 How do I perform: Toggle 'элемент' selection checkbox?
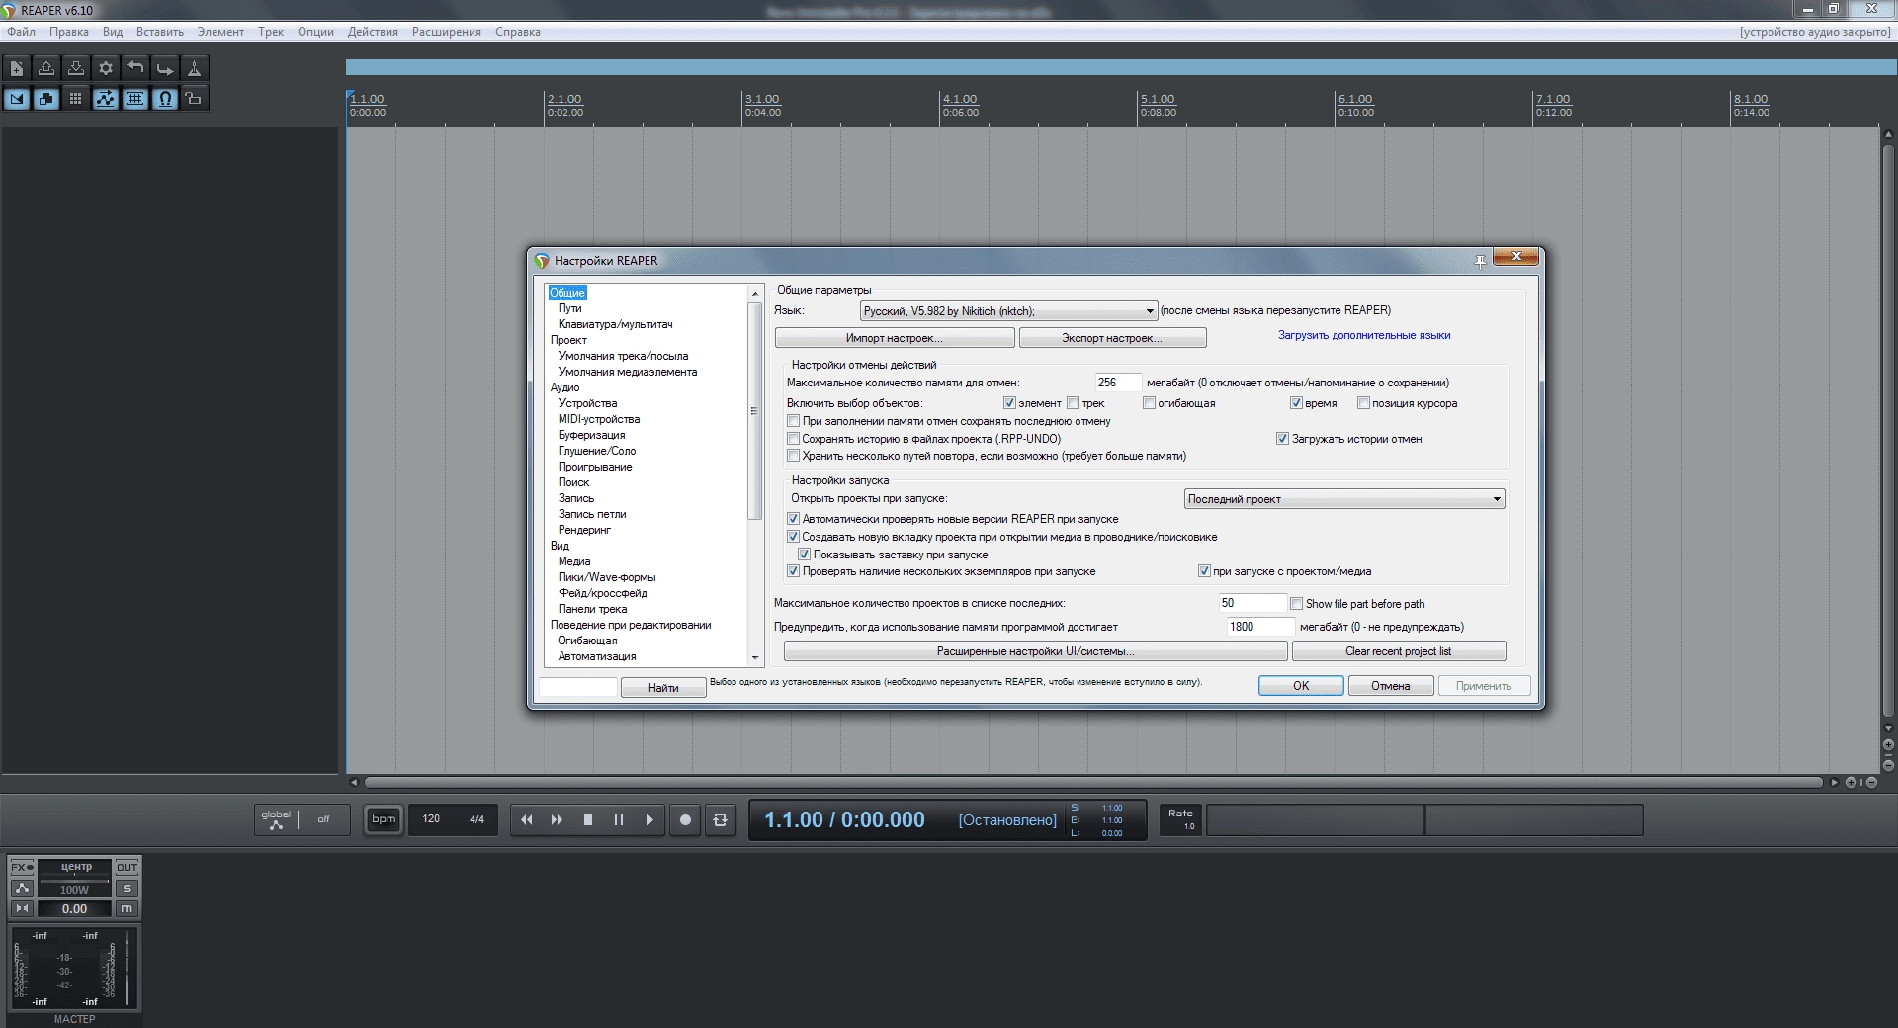click(x=1009, y=403)
